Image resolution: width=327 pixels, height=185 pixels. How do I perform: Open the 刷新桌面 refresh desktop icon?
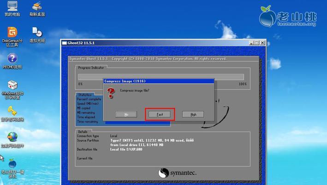click(x=37, y=8)
